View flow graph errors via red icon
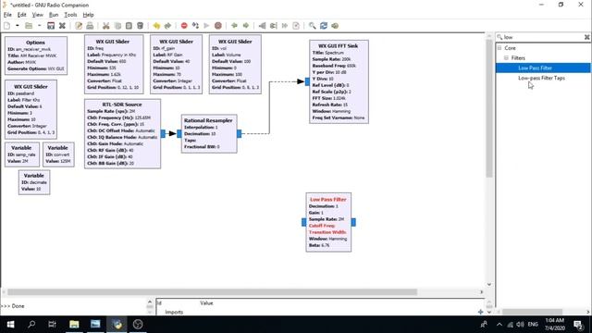 pyautogui.click(x=184, y=26)
